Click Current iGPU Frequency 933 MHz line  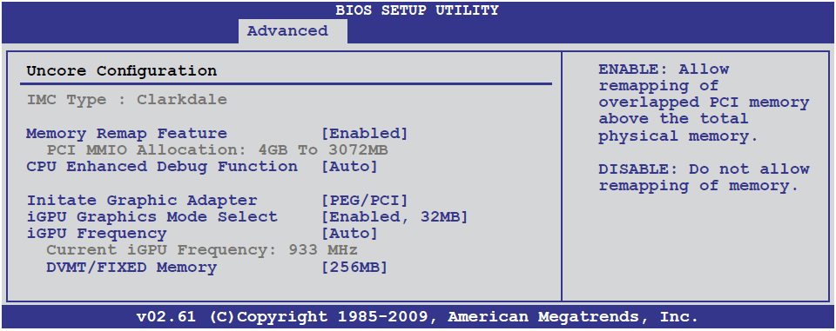pos(201,250)
